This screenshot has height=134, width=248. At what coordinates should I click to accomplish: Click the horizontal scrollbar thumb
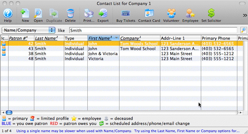9,112
